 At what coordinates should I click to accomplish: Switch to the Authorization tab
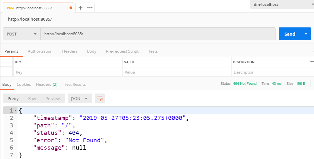coord(40,51)
